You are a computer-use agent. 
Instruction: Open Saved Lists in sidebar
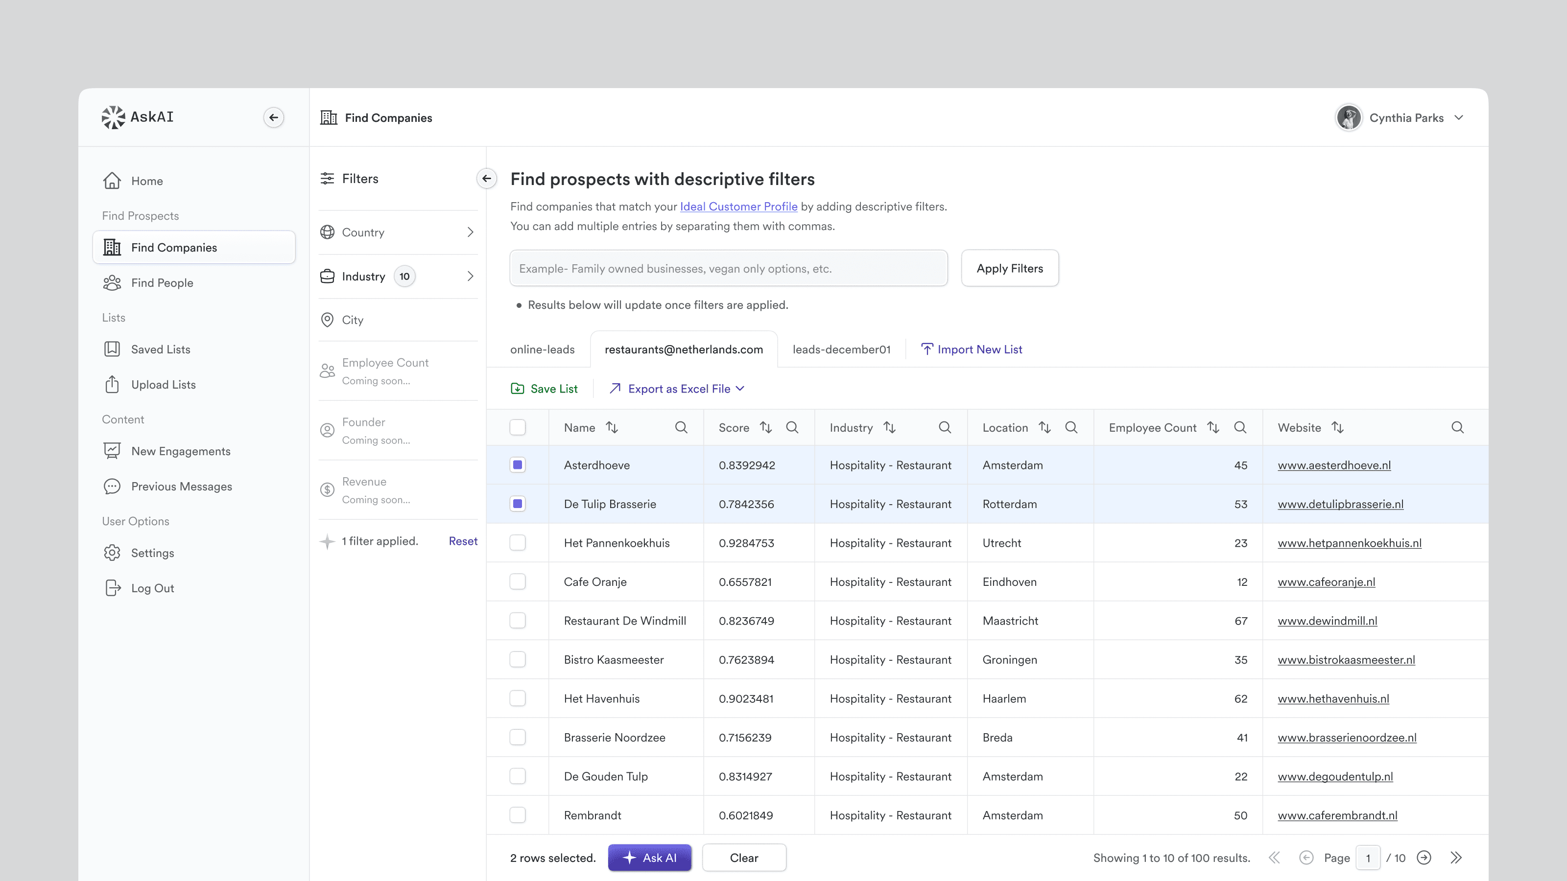coord(161,349)
